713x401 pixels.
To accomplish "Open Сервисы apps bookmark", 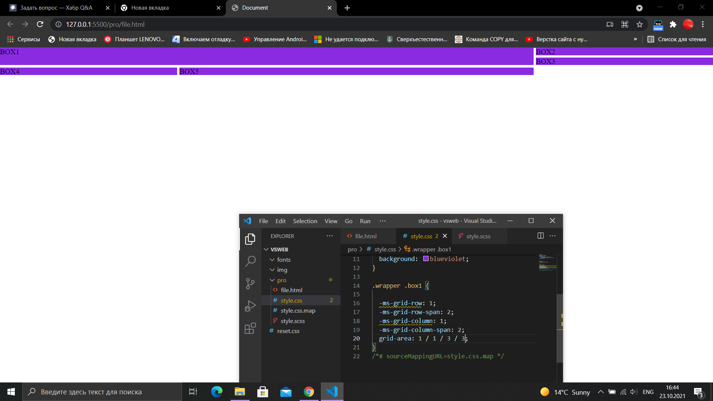I will pyautogui.click(x=24, y=39).
